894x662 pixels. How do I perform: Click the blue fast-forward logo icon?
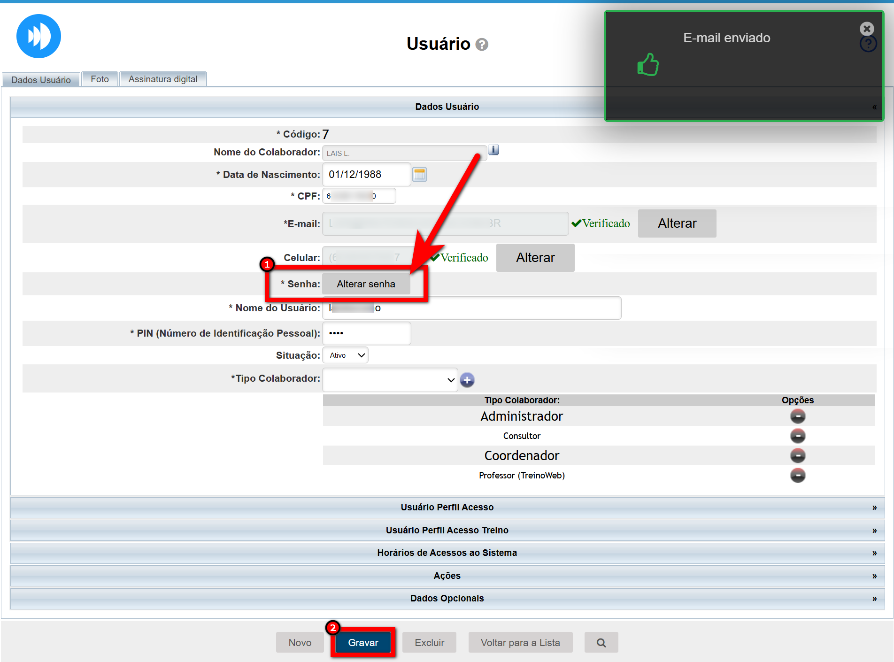click(x=39, y=36)
